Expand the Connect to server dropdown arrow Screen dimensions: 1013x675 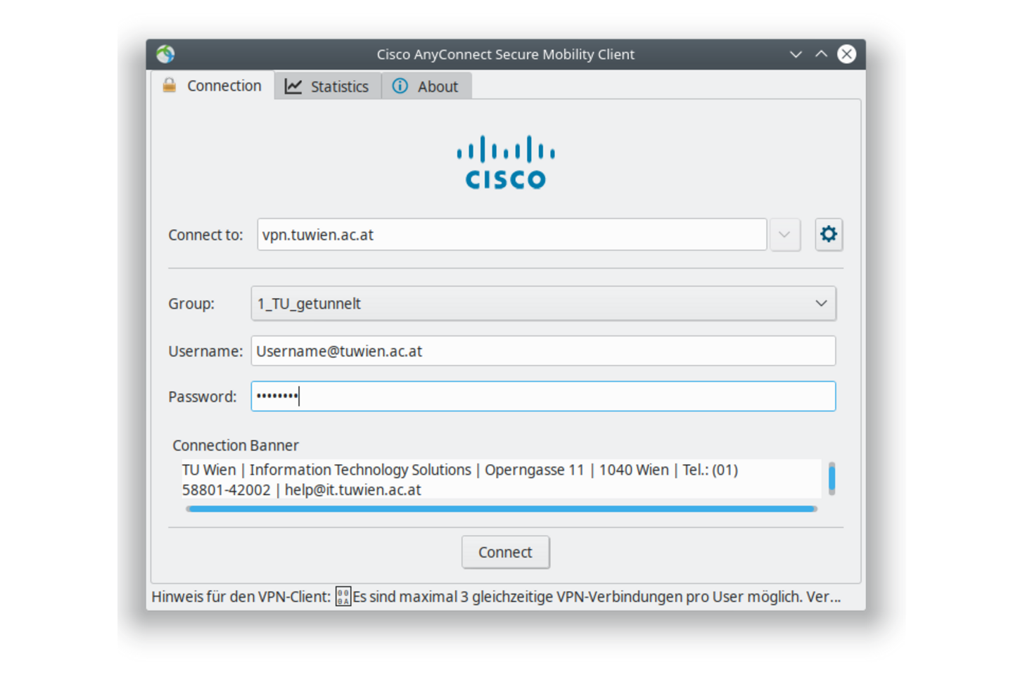(x=784, y=234)
